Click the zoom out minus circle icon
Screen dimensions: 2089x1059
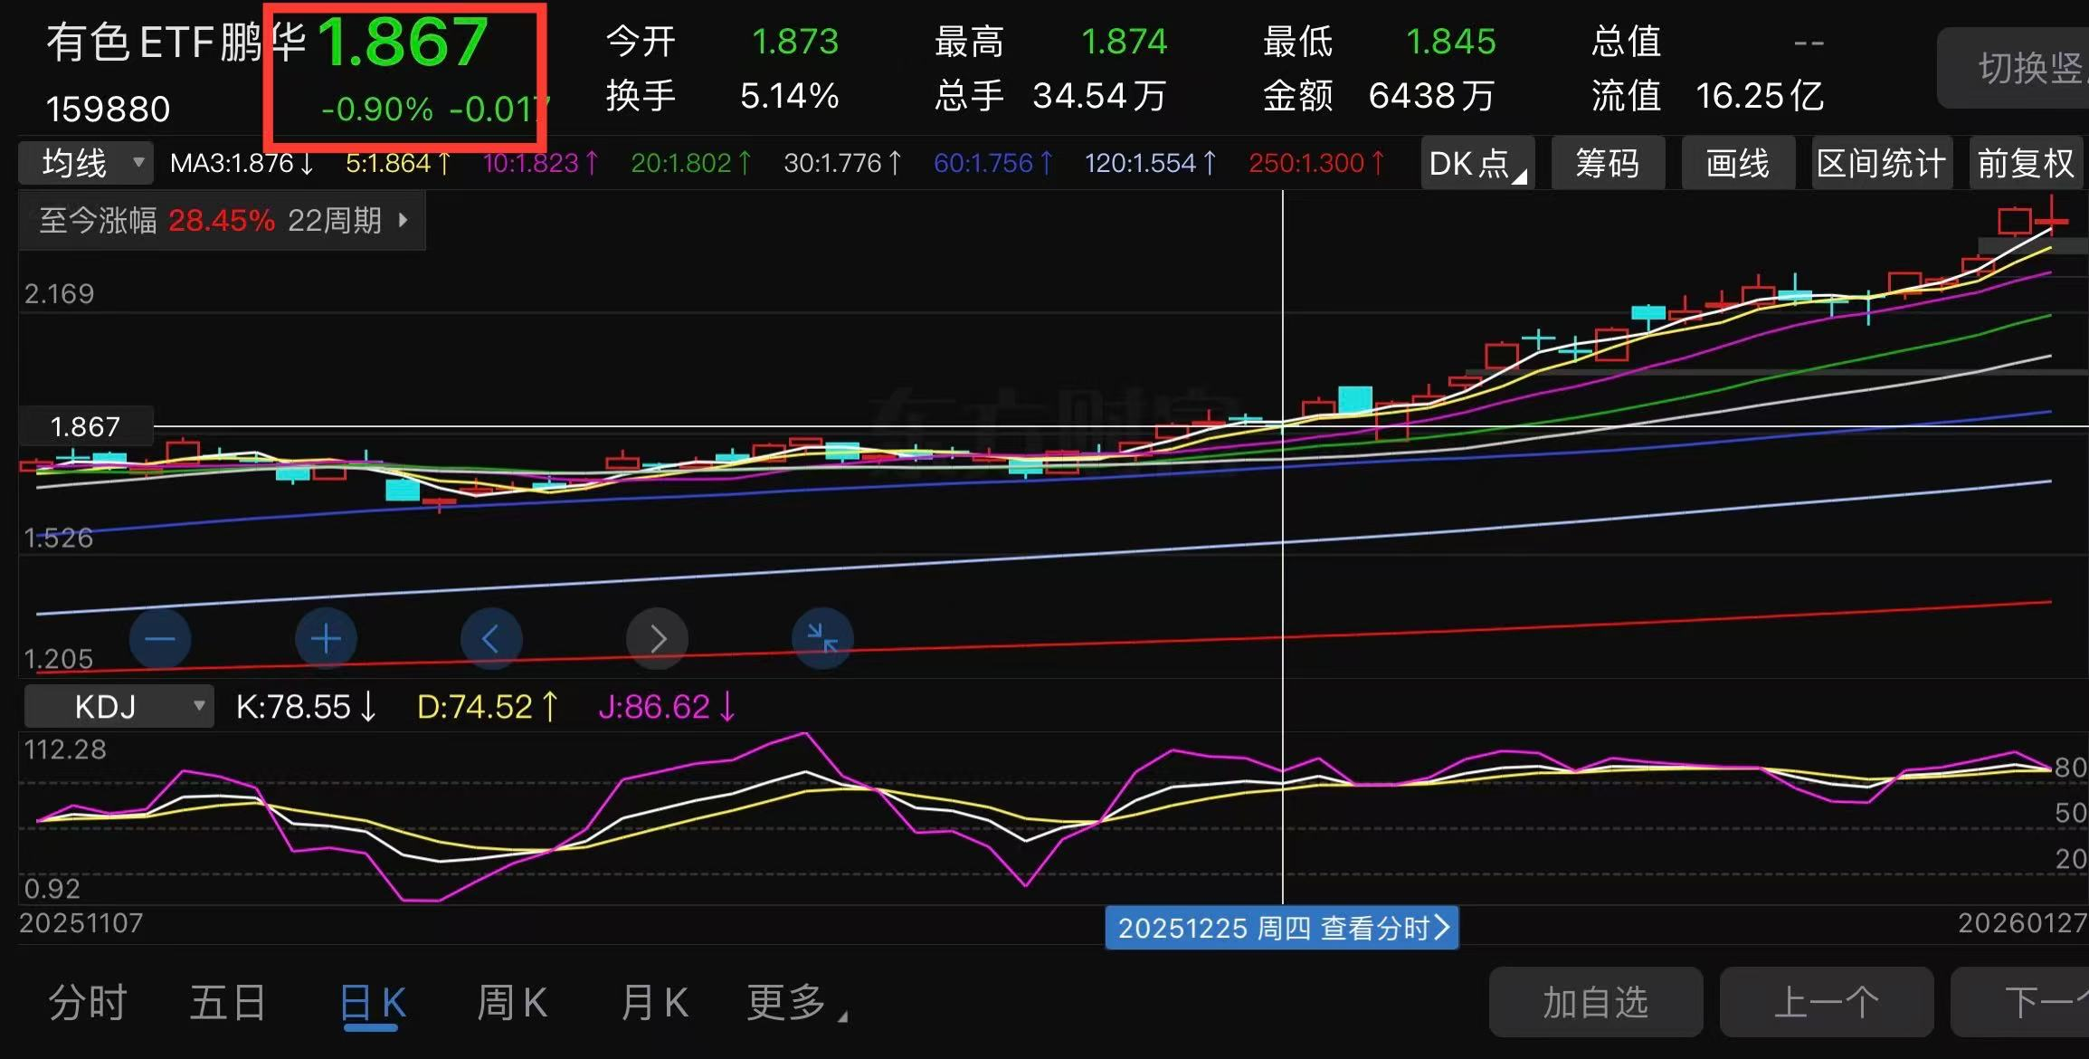tap(160, 639)
